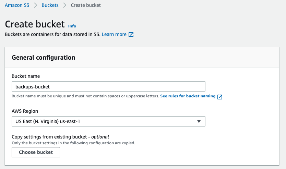Navigate to Buckets in the breadcrumb
This screenshot has width=286, height=169.
[x=50, y=5]
